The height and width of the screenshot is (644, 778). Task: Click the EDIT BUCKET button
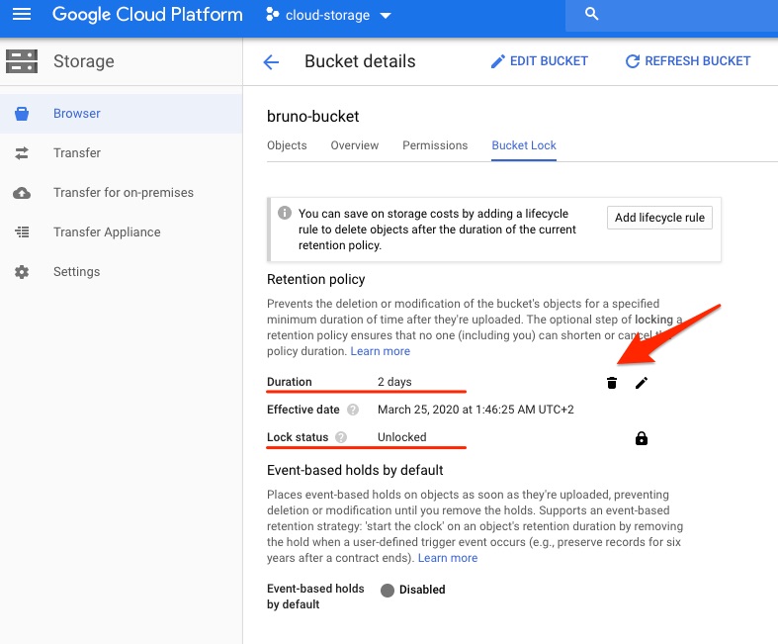tap(540, 61)
